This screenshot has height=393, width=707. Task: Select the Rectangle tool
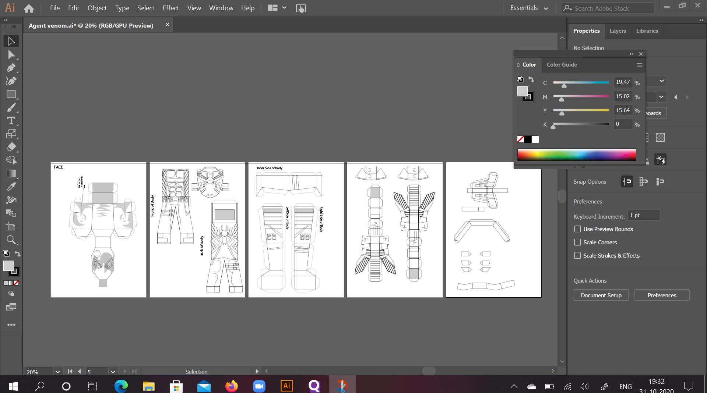[x=11, y=94]
